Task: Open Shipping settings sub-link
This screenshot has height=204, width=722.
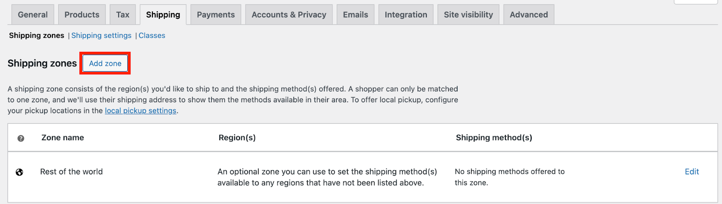Action: 102,36
